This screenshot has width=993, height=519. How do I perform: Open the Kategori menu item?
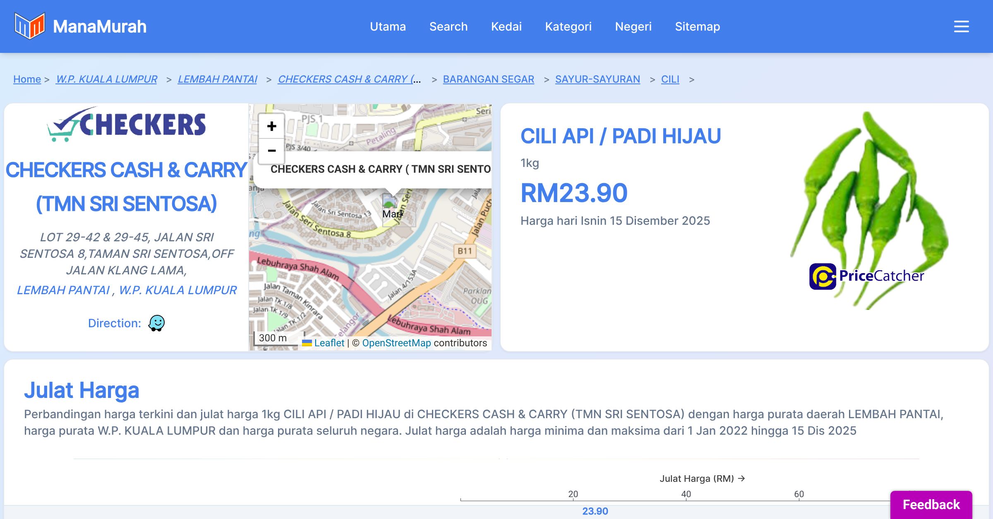point(568,26)
